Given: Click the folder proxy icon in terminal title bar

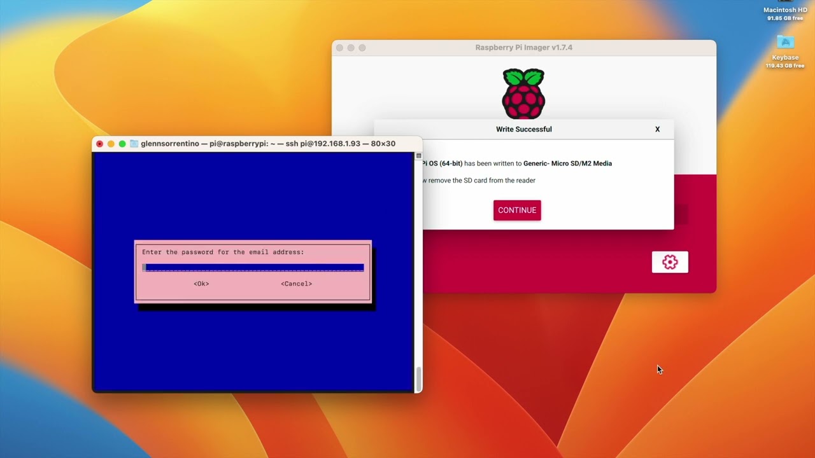Looking at the screenshot, I should click(x=134, y=144).
